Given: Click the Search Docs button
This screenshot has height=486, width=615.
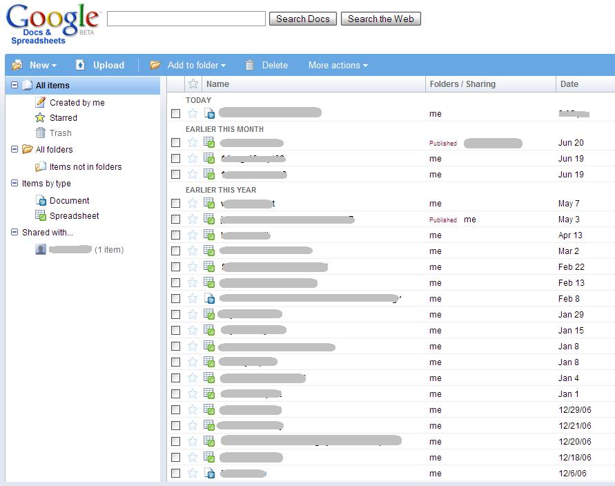Looking at the screenshot, I should pyautogui.click(x=303, y=19).
